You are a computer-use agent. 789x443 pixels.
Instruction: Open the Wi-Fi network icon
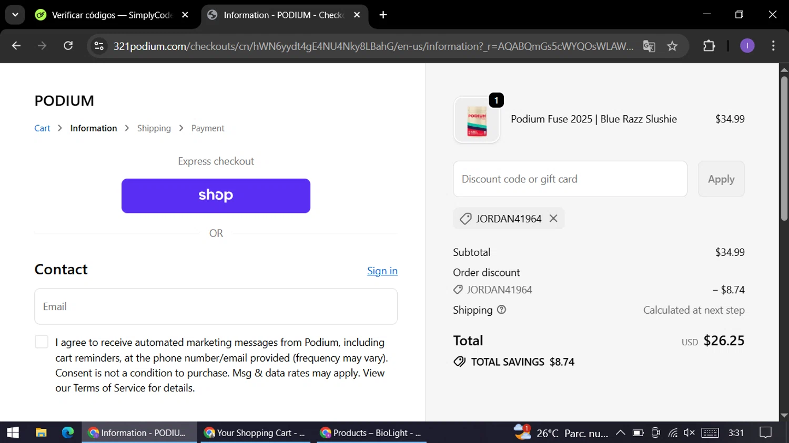[673, 432]
